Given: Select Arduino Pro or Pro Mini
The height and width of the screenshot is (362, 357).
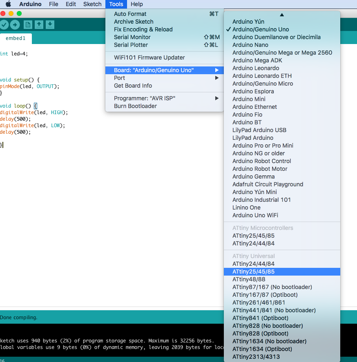Looking at the screenshot, I should [282, 146].
